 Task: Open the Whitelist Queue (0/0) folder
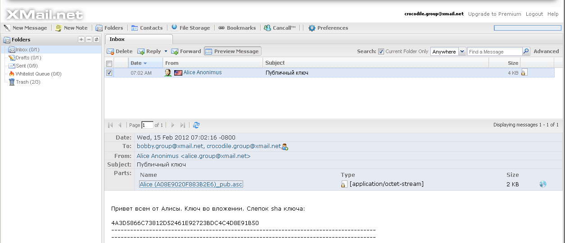click(35, 74)
